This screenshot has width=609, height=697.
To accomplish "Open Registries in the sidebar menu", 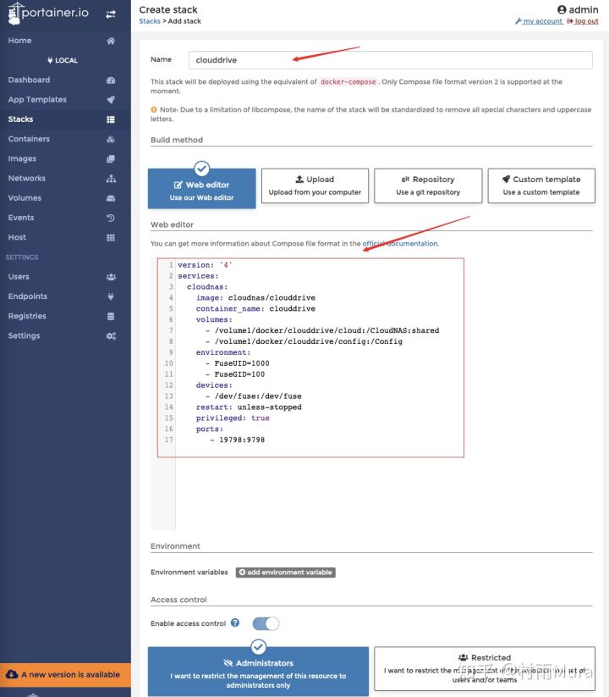I will point(27,316).
